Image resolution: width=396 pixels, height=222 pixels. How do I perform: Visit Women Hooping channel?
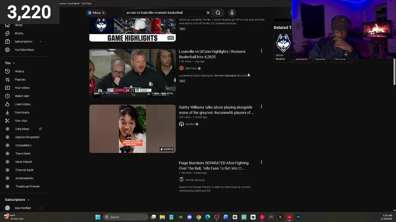click(x=195, y=180)
